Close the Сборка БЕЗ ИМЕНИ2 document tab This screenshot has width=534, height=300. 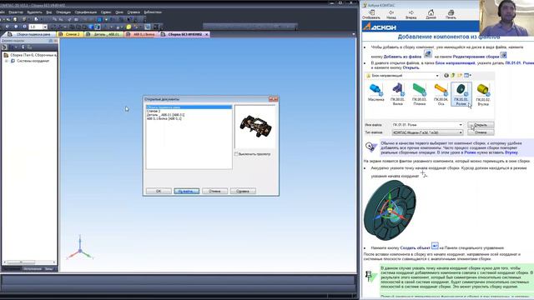click(x=206, y=34)
